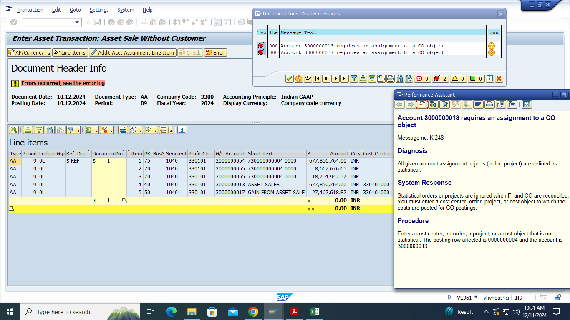Open the Settings menu

pyautogui.click(x=99, y=10)
